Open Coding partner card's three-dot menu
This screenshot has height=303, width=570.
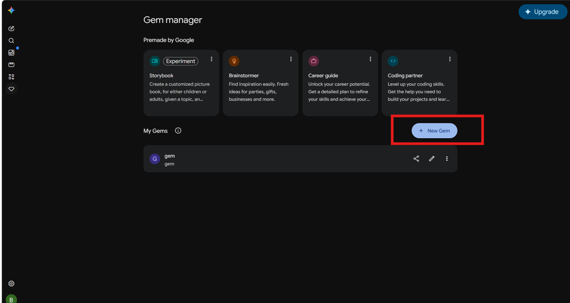pyautogui.click(x=450, y=59)
